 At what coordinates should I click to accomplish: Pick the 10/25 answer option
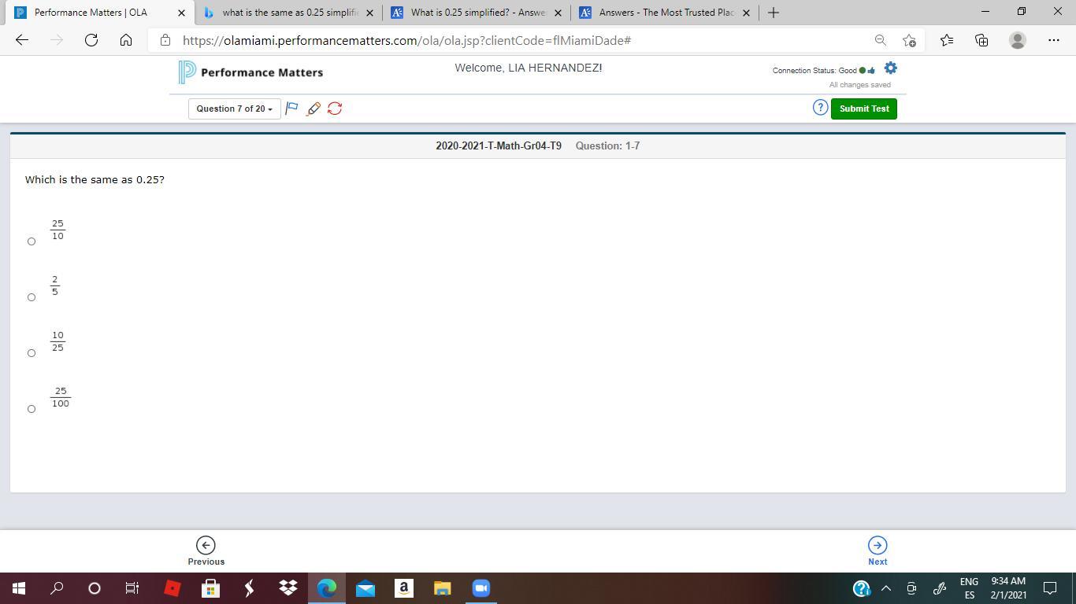(x=32, y=353)
